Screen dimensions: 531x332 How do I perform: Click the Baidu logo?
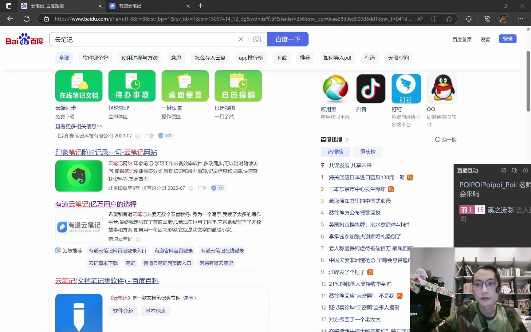click(x=25, y=39)
